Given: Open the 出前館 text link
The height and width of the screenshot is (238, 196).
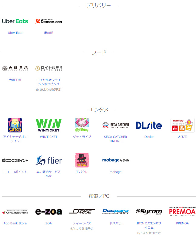Looking at the screenshot, I should (x=48, y=33).
